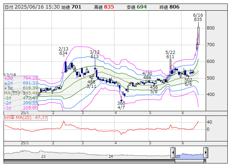232x167 pixels.
Task: Click the -2σ 399.55 legend row
Action: click(21, 103)
